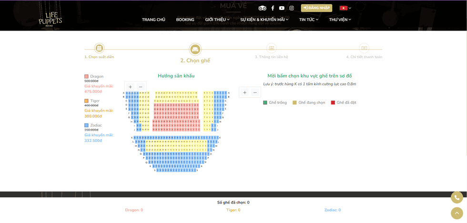Zoom in the stage seat map
The image size is (467, 223).
[130, 87]
